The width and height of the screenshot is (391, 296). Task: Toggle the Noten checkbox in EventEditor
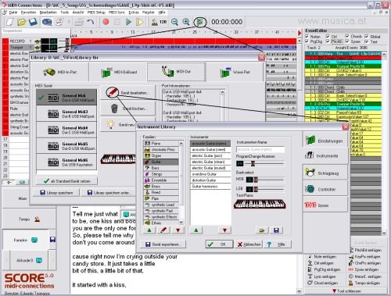click(x=307, y=37)
